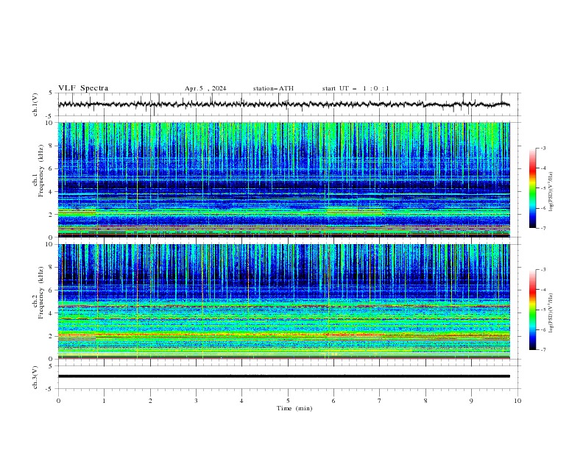Click the ch.3 flat black waveform trace

tap(283, 376)
